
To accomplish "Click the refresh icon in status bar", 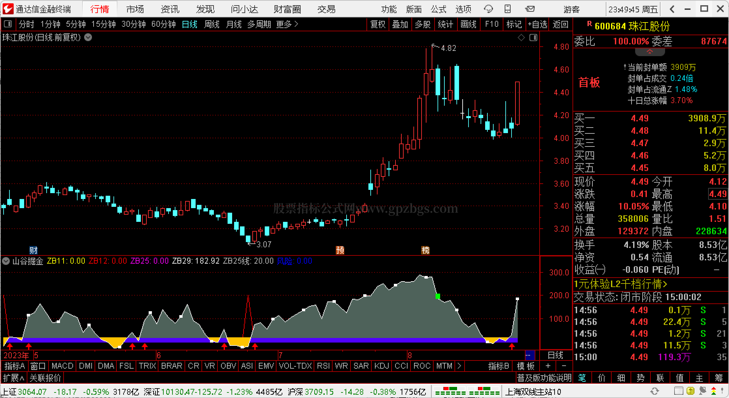I will 654,391.
